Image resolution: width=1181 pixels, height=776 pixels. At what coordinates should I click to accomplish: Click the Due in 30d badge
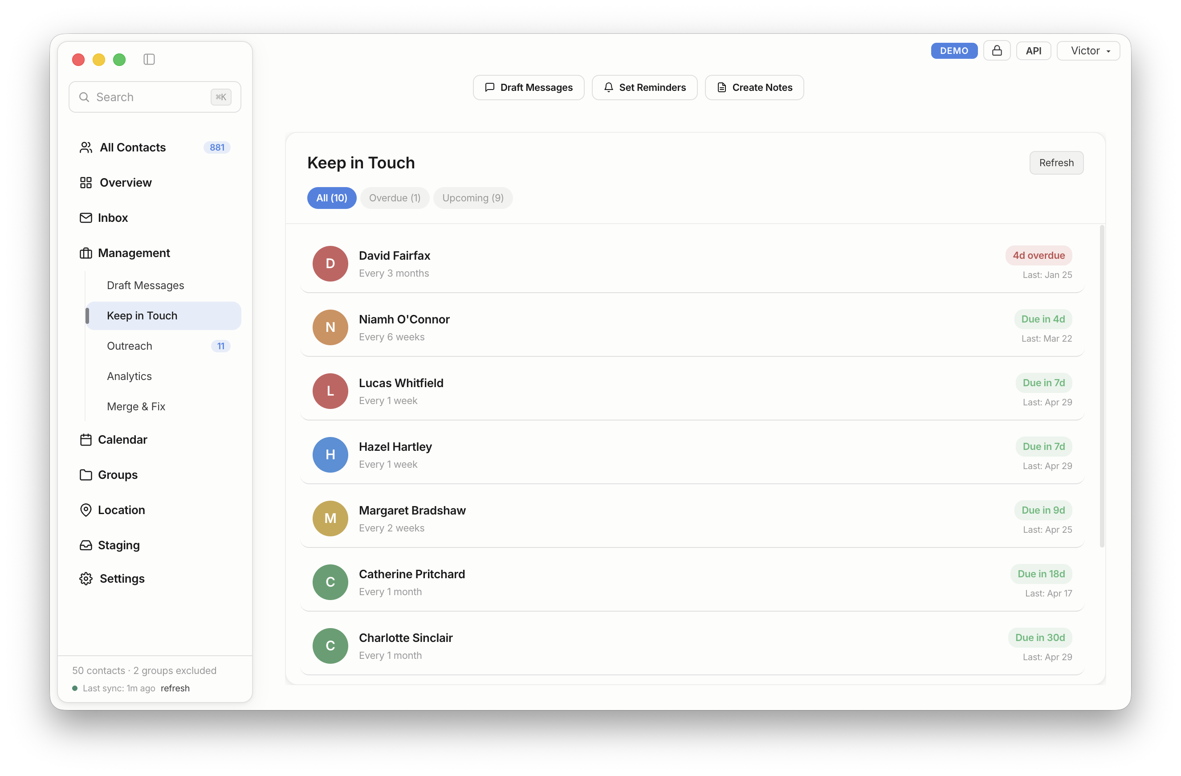tap(1039, 638)
